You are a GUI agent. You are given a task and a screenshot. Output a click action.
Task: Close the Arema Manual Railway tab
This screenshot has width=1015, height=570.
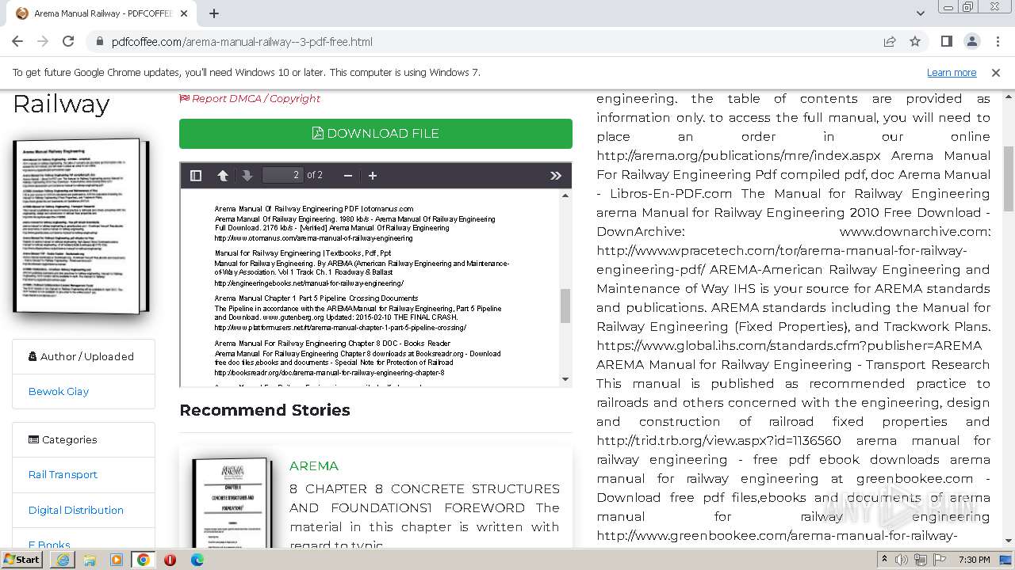tap(184, 13)
